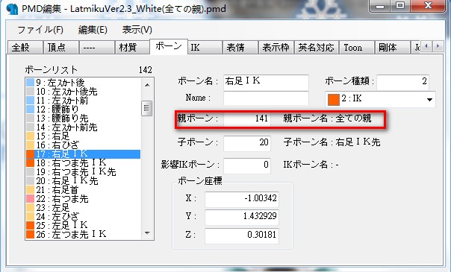Select bone 26 : 左つま先ＩＫ in list

point(84,234)
